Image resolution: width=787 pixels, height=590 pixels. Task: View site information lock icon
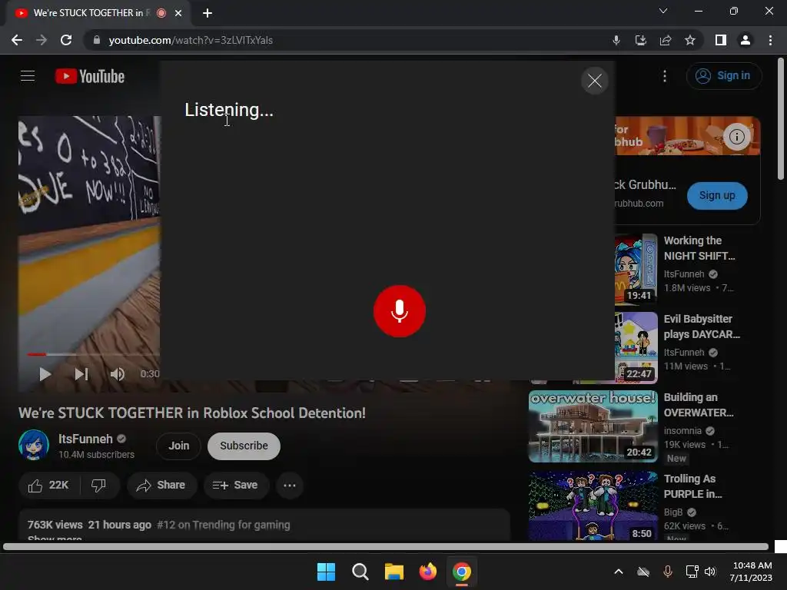click(x=96, y=40)
